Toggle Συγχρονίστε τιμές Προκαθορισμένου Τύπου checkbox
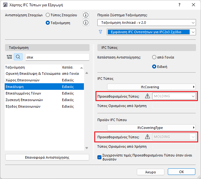Image resolution: width=201 pixels, height=179 pixels. pyautogui.click(x=100, y=155)
